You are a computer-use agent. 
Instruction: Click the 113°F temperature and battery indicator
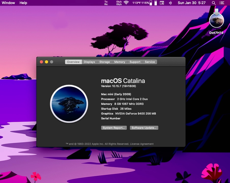142,3
